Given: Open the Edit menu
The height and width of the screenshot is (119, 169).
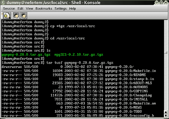Looking at the screenshot, I should pyautogui.click(x=21, y=8).
